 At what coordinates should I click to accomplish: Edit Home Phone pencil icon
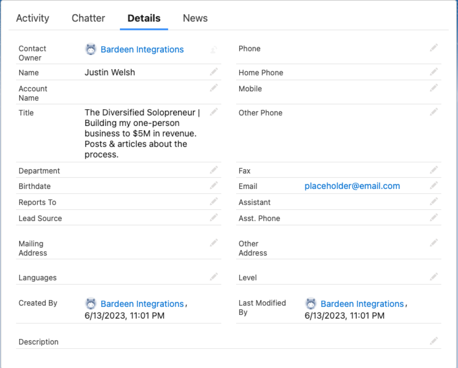point(434,72)
